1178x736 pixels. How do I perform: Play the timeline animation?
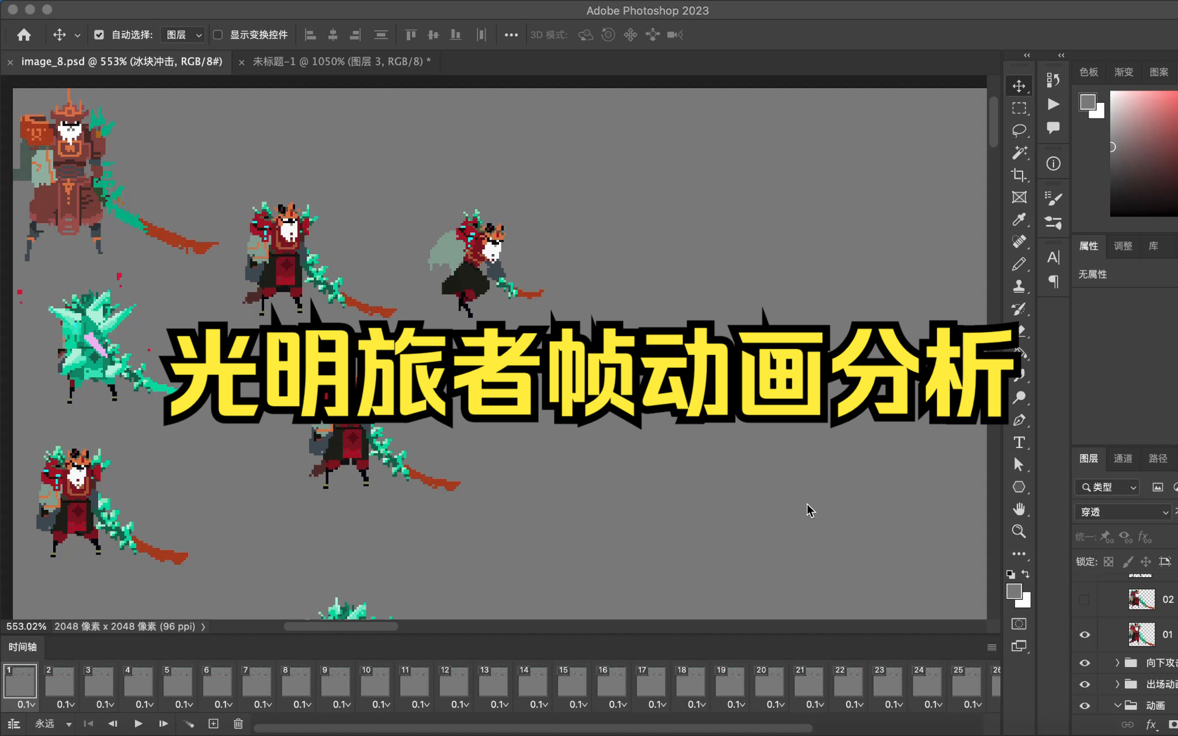click(138, 724)
